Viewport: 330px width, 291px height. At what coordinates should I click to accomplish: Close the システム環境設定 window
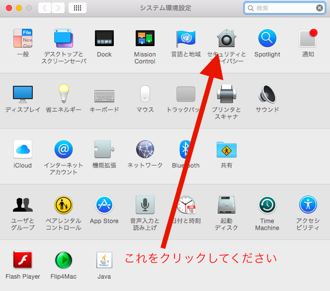click(x=9, y=8)
